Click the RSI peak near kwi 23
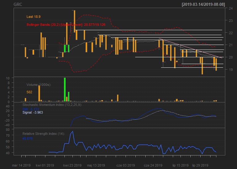 click(73, 131)
